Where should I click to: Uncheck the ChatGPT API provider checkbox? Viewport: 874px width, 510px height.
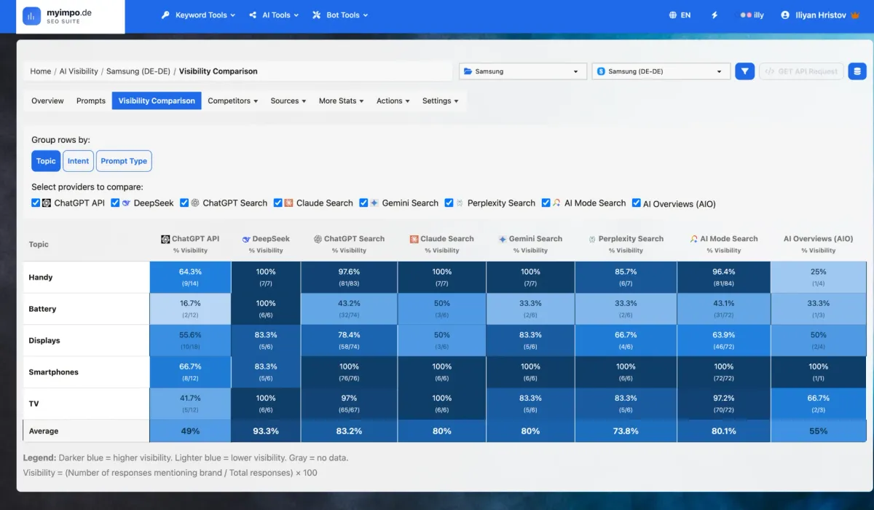pyautogui.click(x=36, y=203)
